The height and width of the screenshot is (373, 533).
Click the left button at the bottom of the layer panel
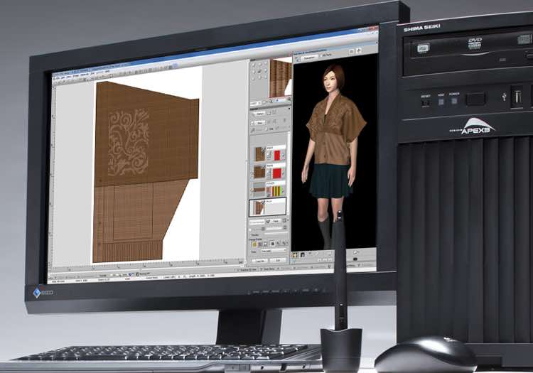coord(259,260)
